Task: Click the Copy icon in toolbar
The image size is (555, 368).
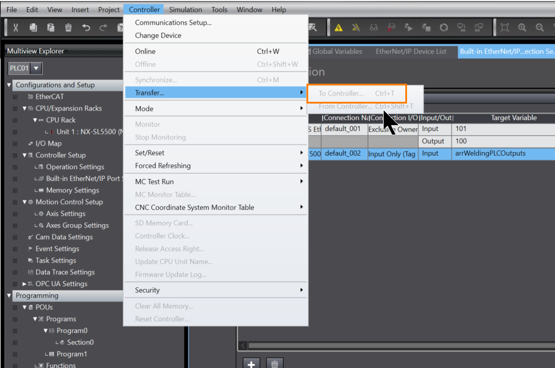Action: 33,27
